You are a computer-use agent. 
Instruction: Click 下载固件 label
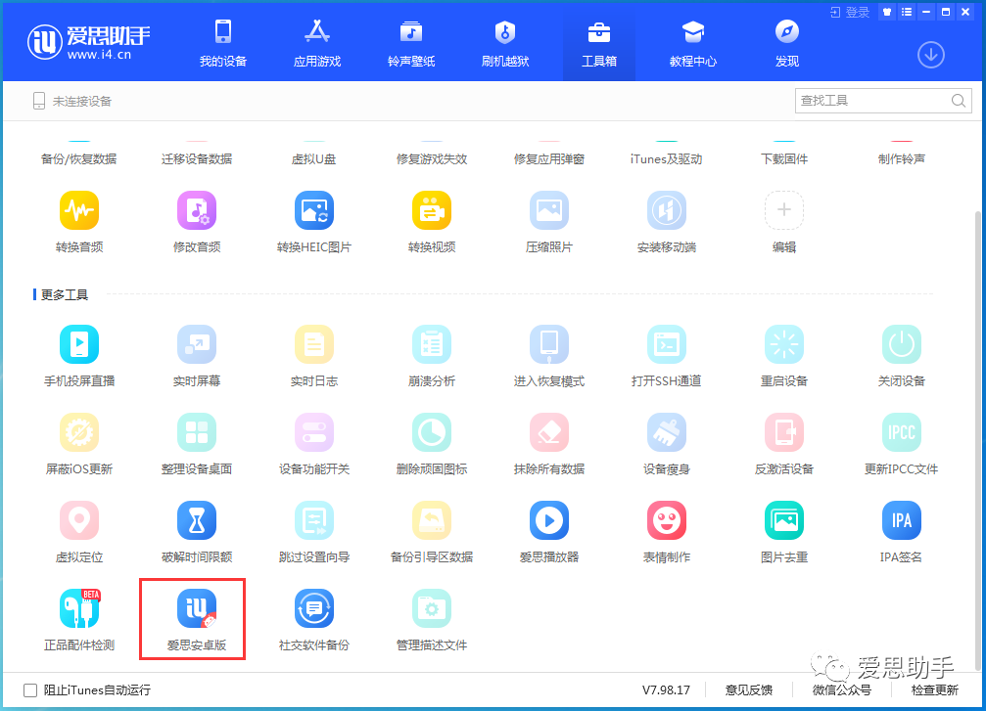(x=784, y=159)
